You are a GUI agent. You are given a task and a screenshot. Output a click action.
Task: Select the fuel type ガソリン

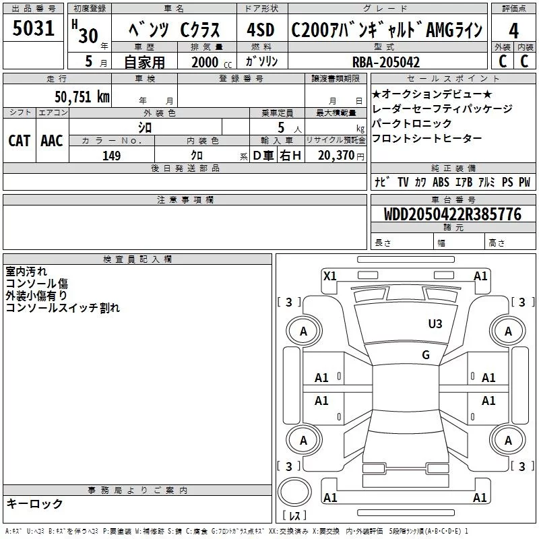click(261, 61)
